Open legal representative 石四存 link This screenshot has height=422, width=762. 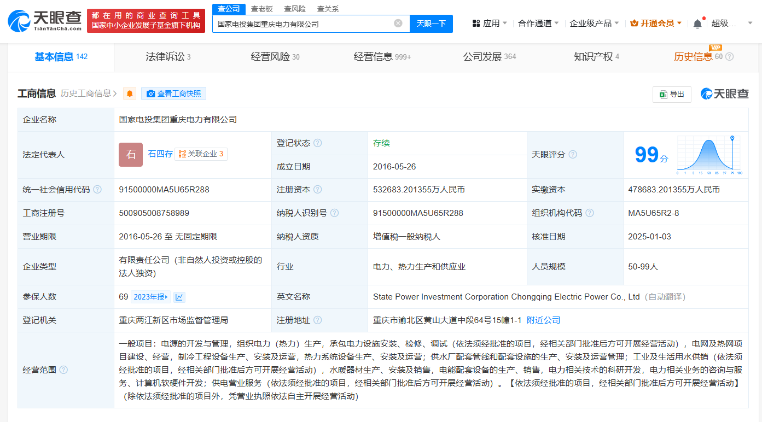click(x=160, y=154)
